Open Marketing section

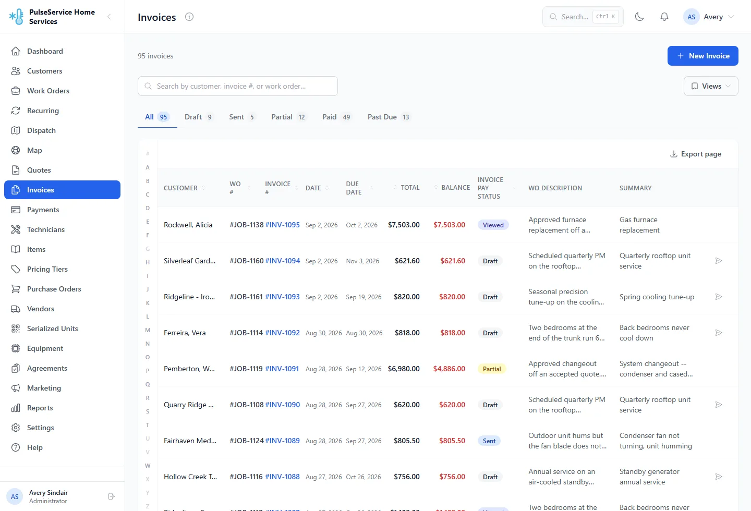coord(62,388)
